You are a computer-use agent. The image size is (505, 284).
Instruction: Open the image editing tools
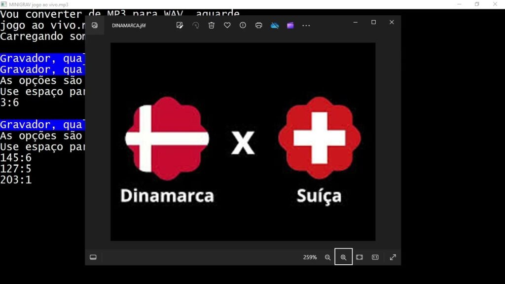click(180, 25)
